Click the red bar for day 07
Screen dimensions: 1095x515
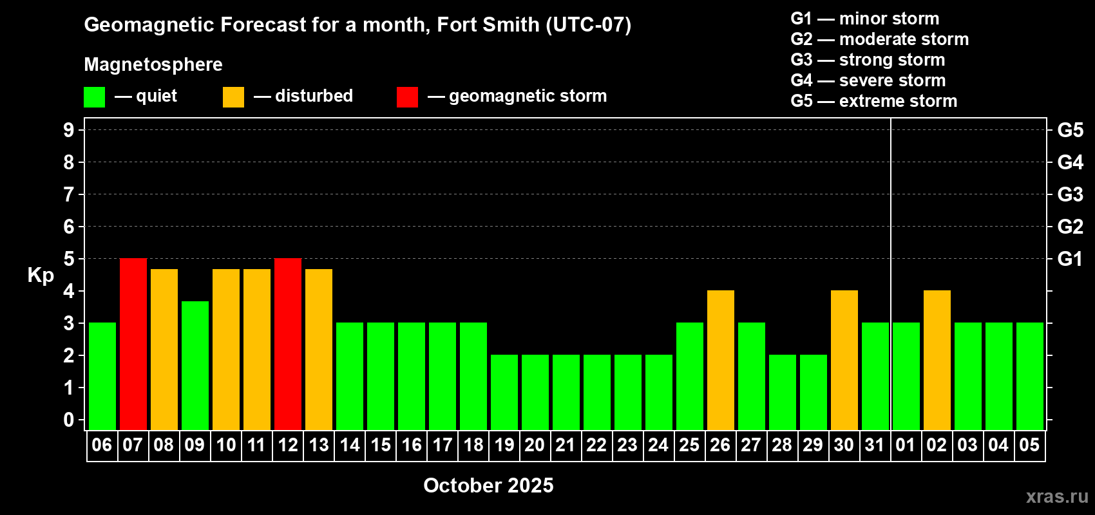(x=133, y=344)
